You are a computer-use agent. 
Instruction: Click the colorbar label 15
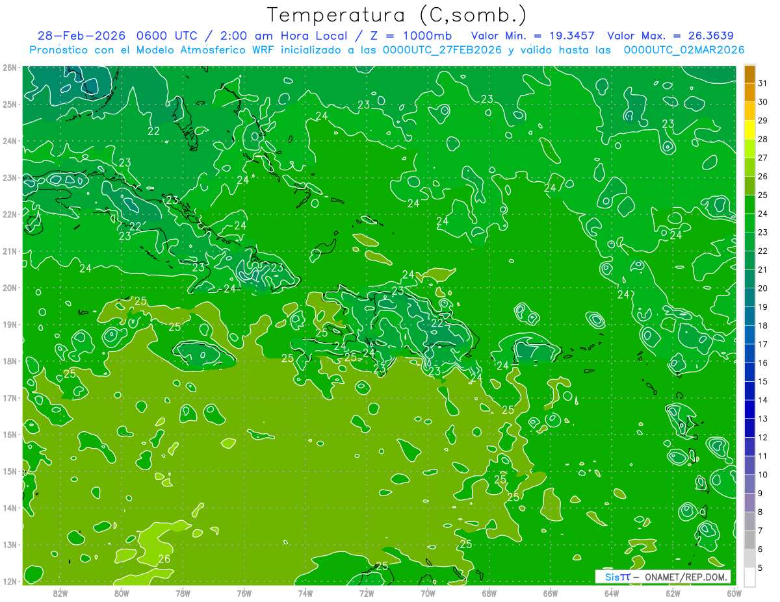[x=763, y=381]
